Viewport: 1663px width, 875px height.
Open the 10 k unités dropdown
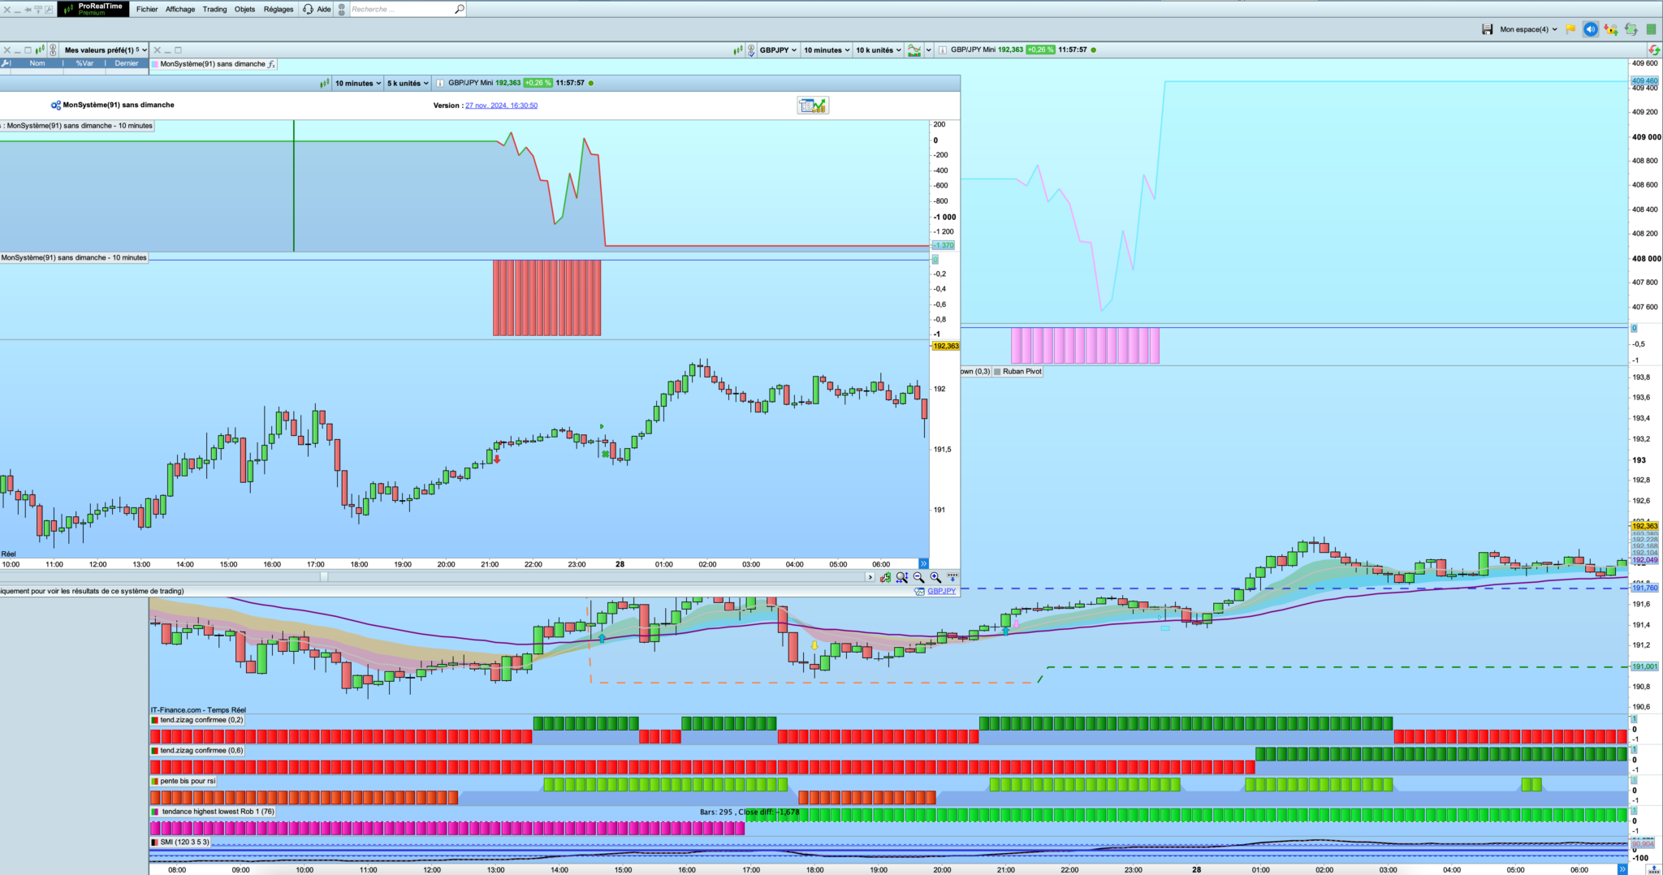point(879,50)
